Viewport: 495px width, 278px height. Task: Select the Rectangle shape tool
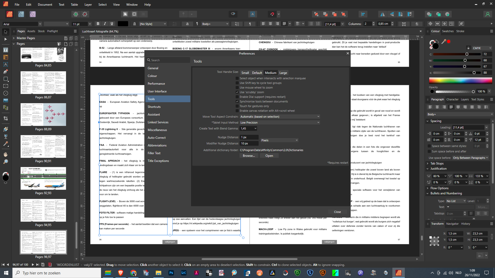pos(6,79)
